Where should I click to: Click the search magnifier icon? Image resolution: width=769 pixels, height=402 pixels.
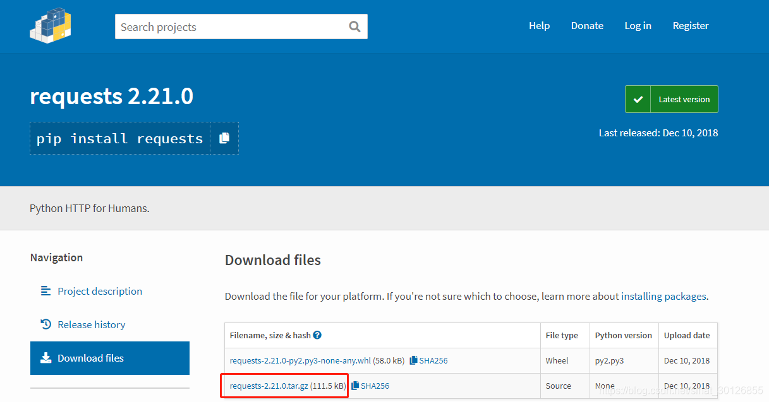pos(354,27)
